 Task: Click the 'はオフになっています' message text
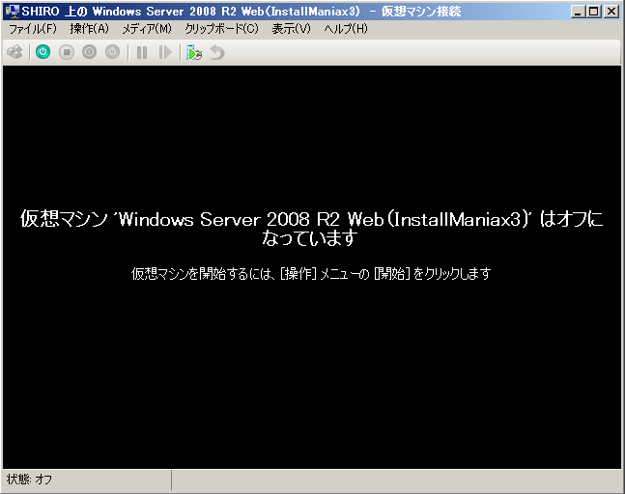tap(312, 229)
